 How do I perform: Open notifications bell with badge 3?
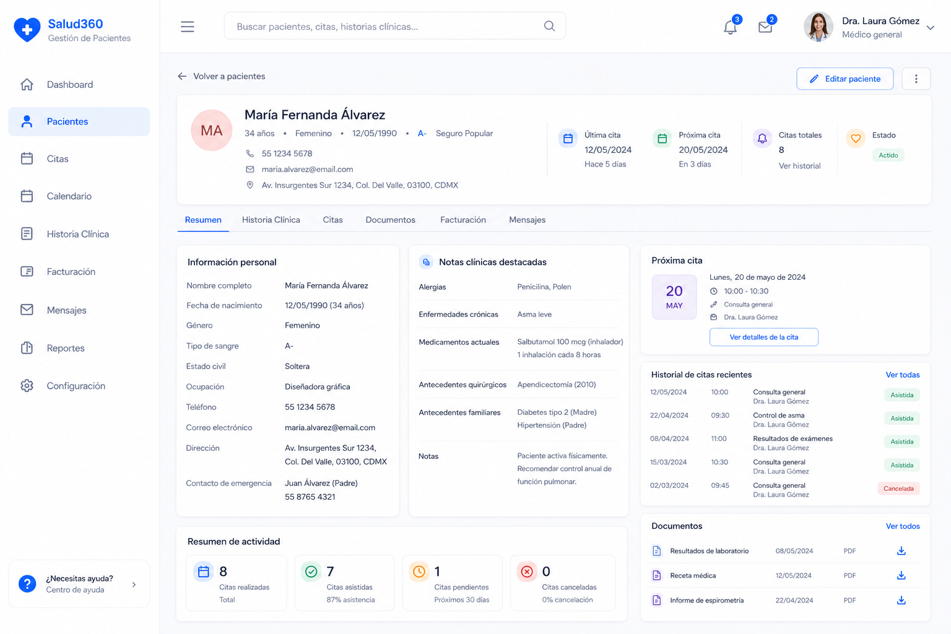[x=731, y=27]
